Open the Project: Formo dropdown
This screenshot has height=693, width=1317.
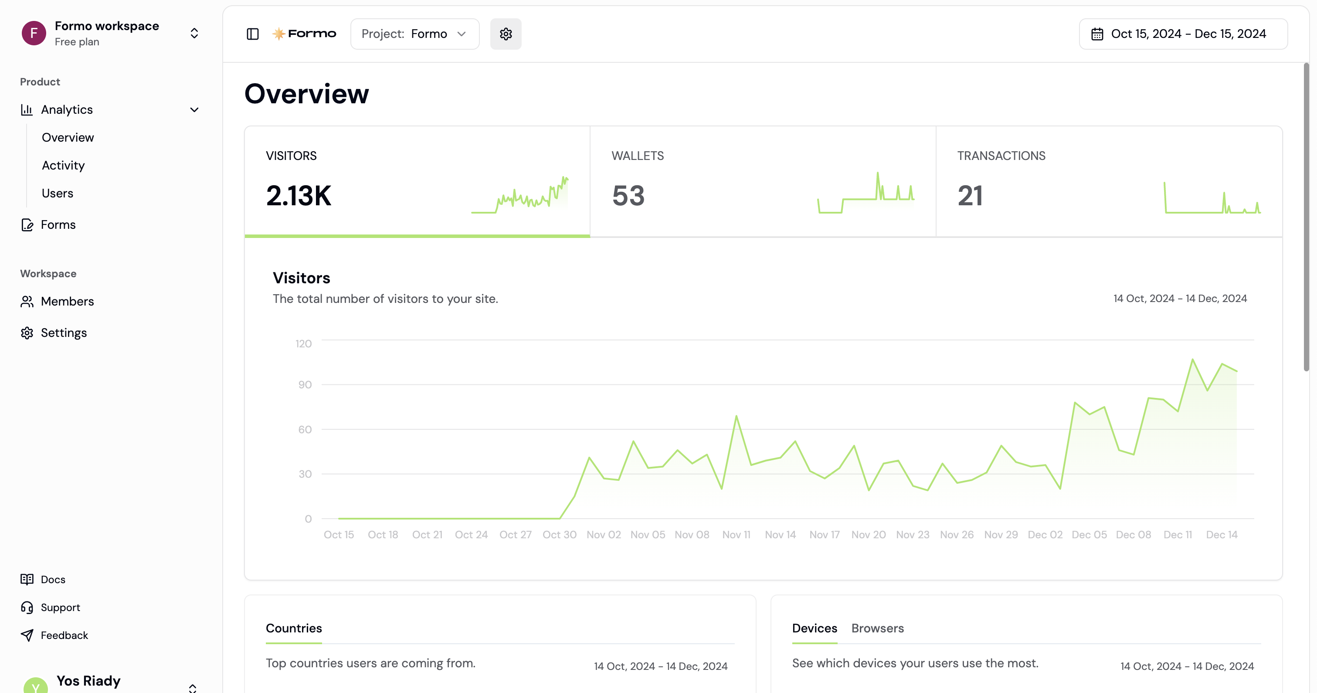(414, 34)
